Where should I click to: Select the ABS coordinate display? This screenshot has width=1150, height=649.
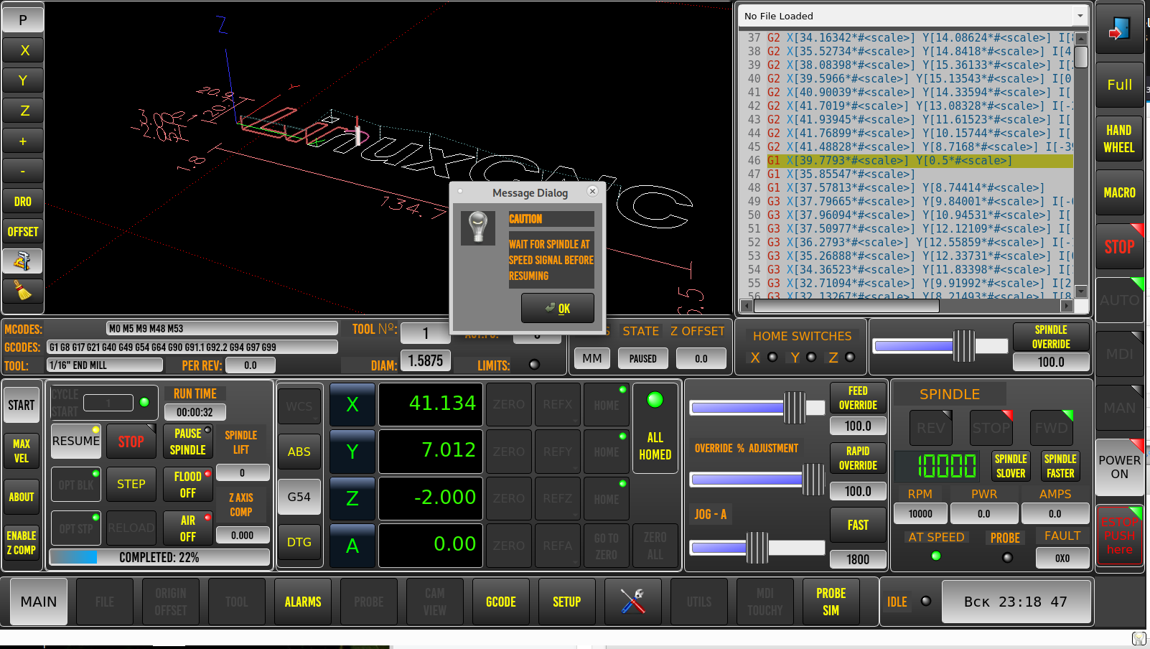[x=299, y=452]
